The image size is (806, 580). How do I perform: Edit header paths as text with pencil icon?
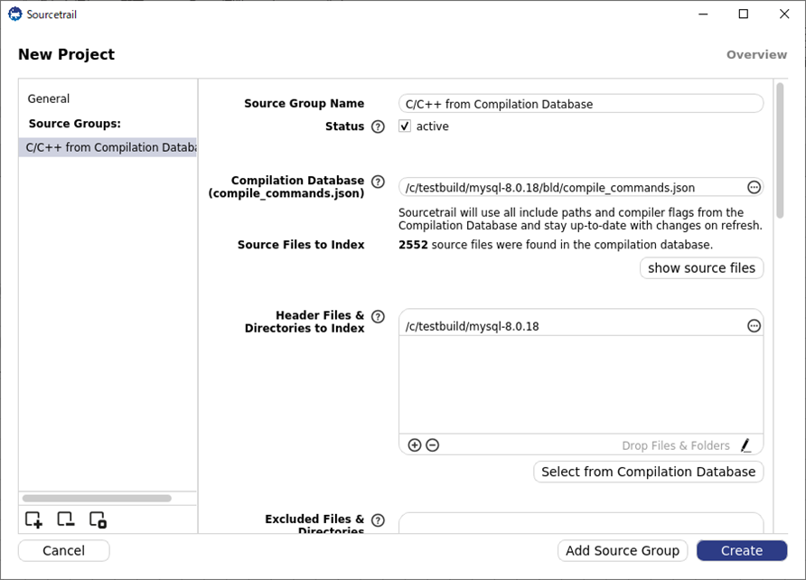[745, 445]
